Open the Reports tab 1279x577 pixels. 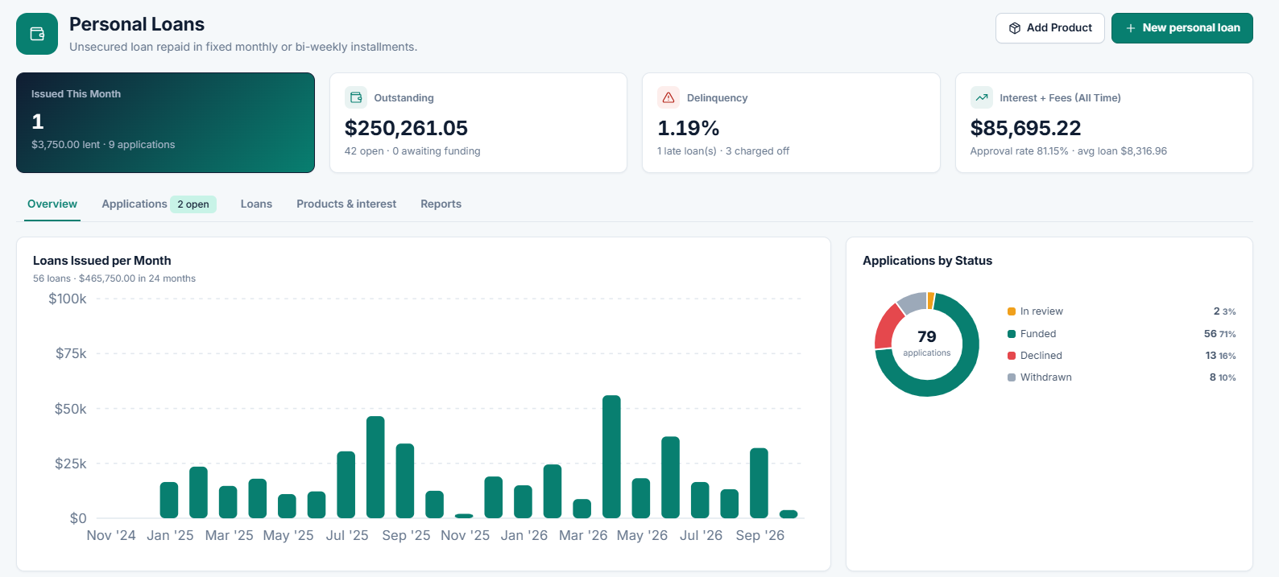(x=441, y=204)
